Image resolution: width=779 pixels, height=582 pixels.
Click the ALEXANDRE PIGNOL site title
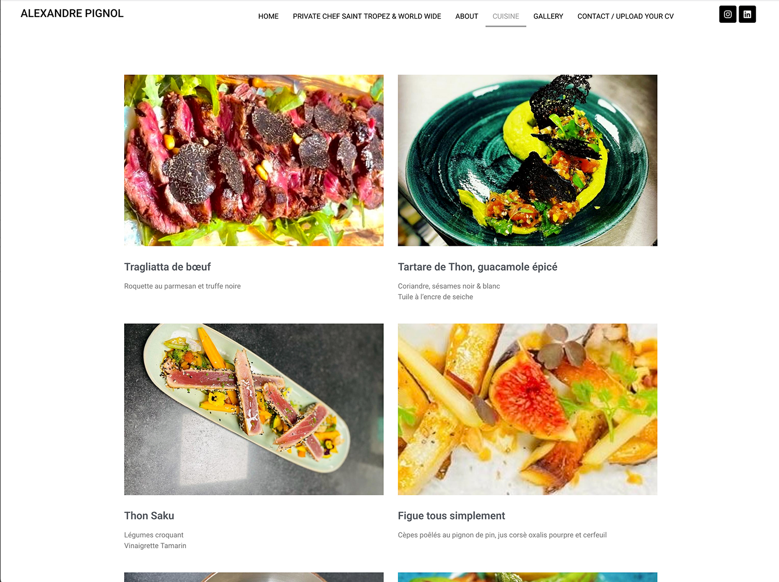72,14
